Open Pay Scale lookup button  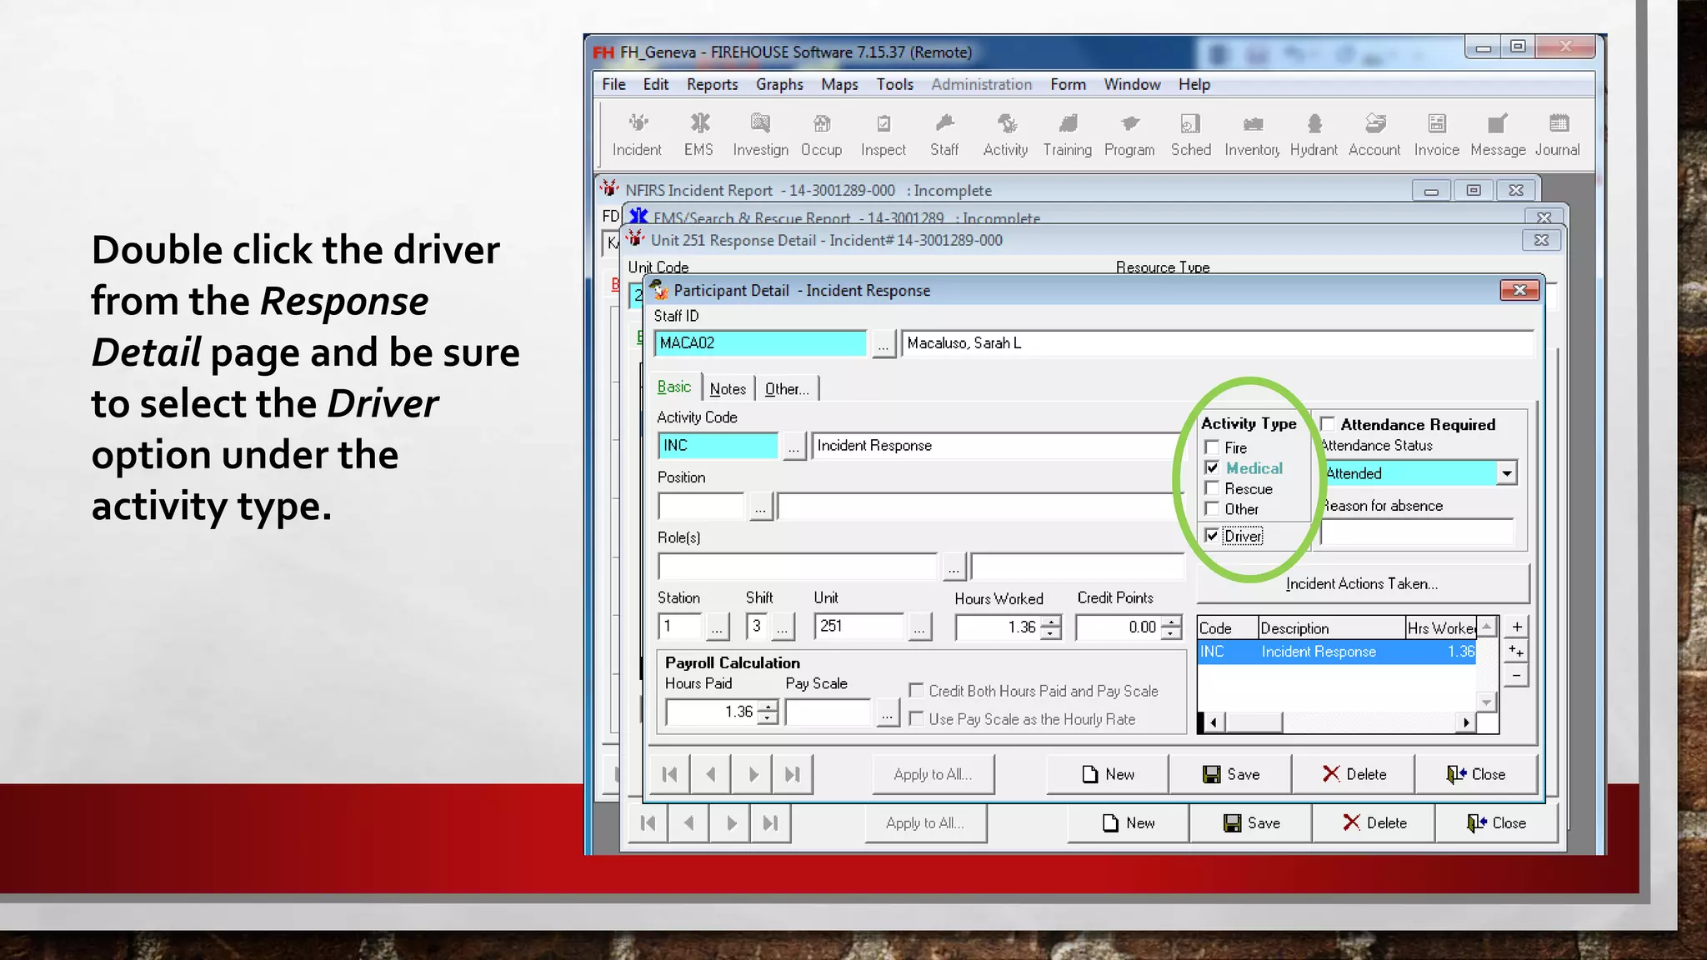coord(888,713)
